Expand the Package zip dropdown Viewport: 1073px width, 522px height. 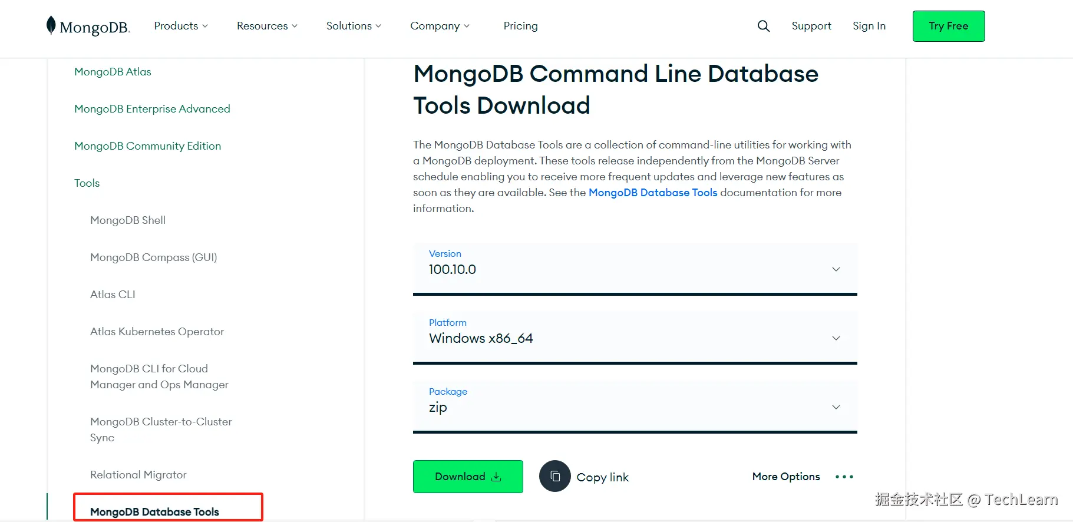635,407
